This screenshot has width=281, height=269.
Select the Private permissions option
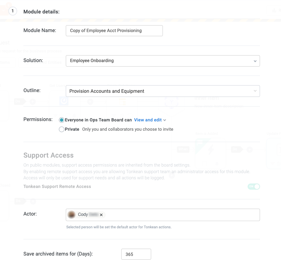click(62, 129)
